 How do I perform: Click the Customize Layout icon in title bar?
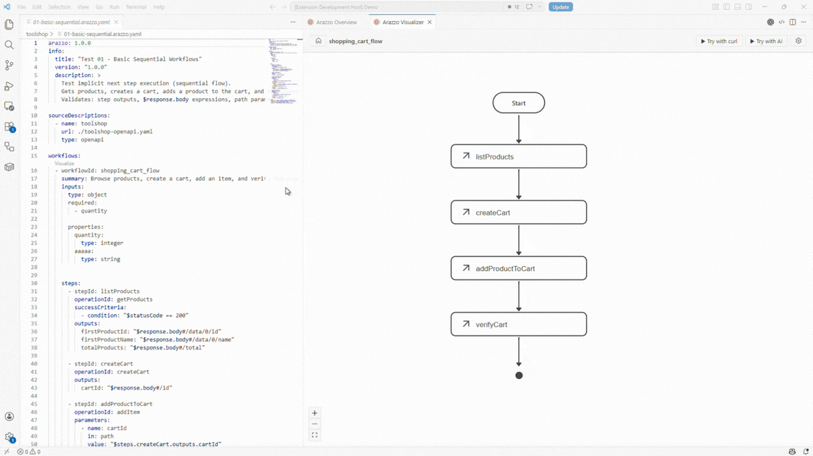pyautogui.click(x=715, y=7)
